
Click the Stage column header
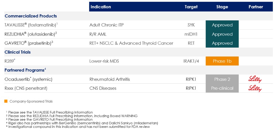[x=222, y=7]
